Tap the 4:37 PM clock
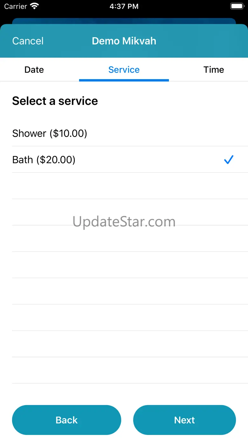 click(124, 6)
